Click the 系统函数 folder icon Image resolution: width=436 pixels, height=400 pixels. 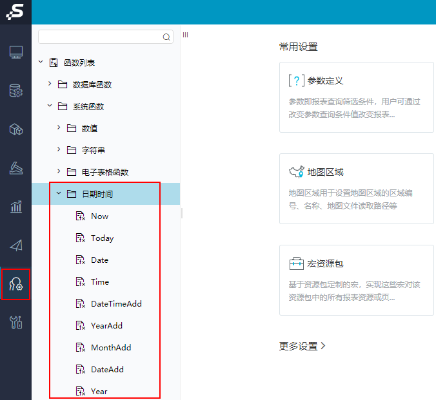(x=63, y=106)
